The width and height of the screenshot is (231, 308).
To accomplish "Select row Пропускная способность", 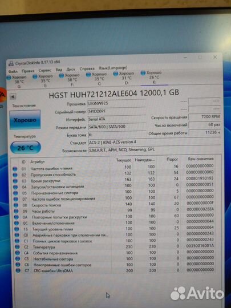I will tap(114, 173).
